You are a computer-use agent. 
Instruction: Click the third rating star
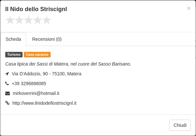(28, 20)
